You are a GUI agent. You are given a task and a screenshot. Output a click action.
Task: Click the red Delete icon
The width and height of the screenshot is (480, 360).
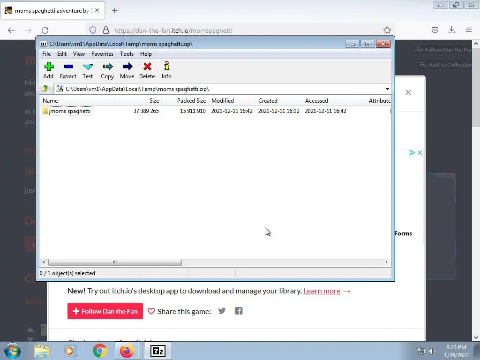[x=147, y=70]
